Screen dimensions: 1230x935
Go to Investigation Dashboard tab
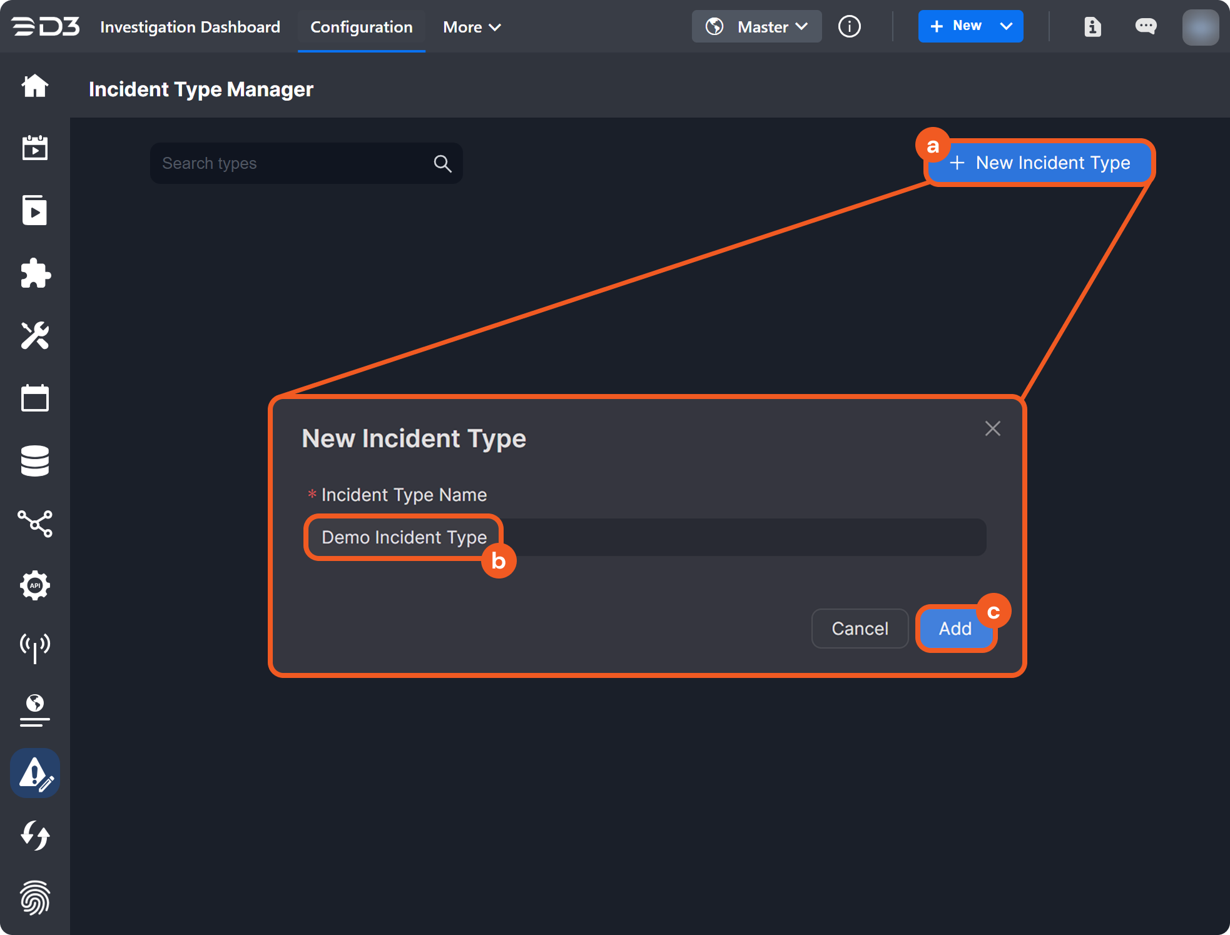point(190,27)
